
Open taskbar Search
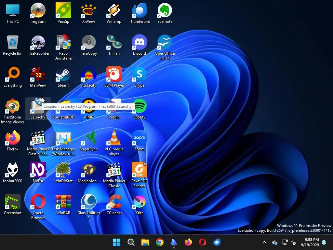131,242
